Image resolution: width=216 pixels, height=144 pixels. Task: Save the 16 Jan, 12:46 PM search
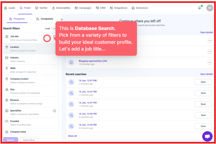[203, 115]
